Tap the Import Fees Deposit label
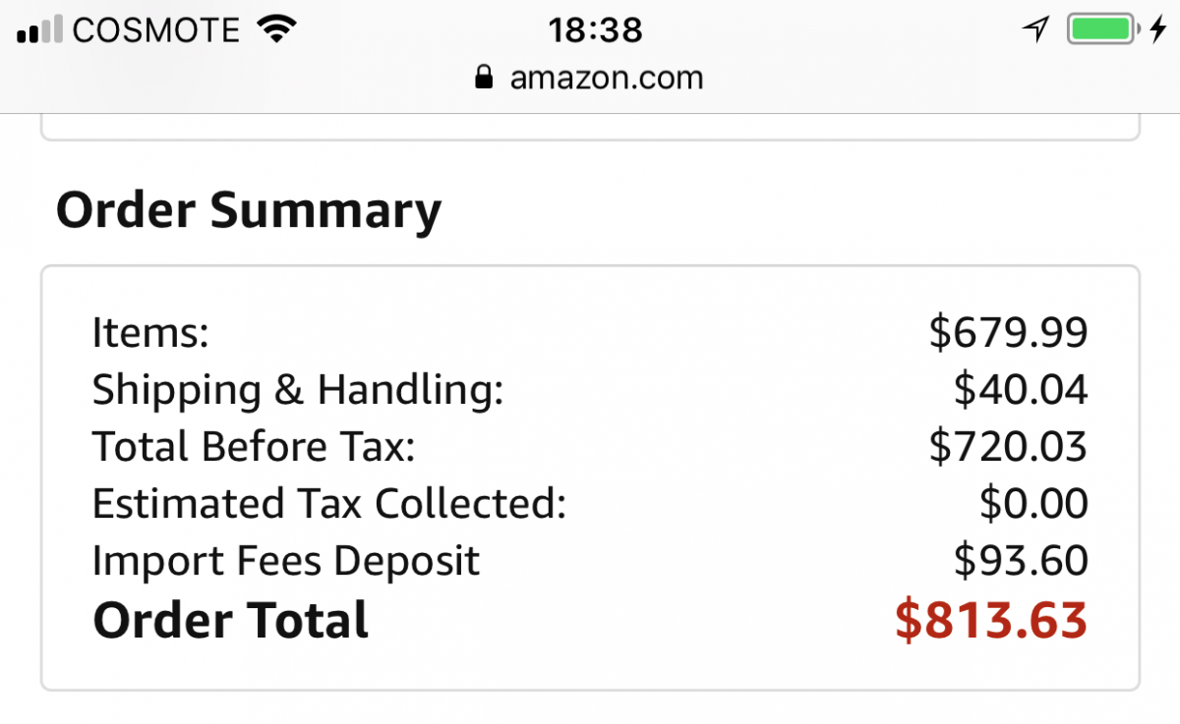 (286, 562)
